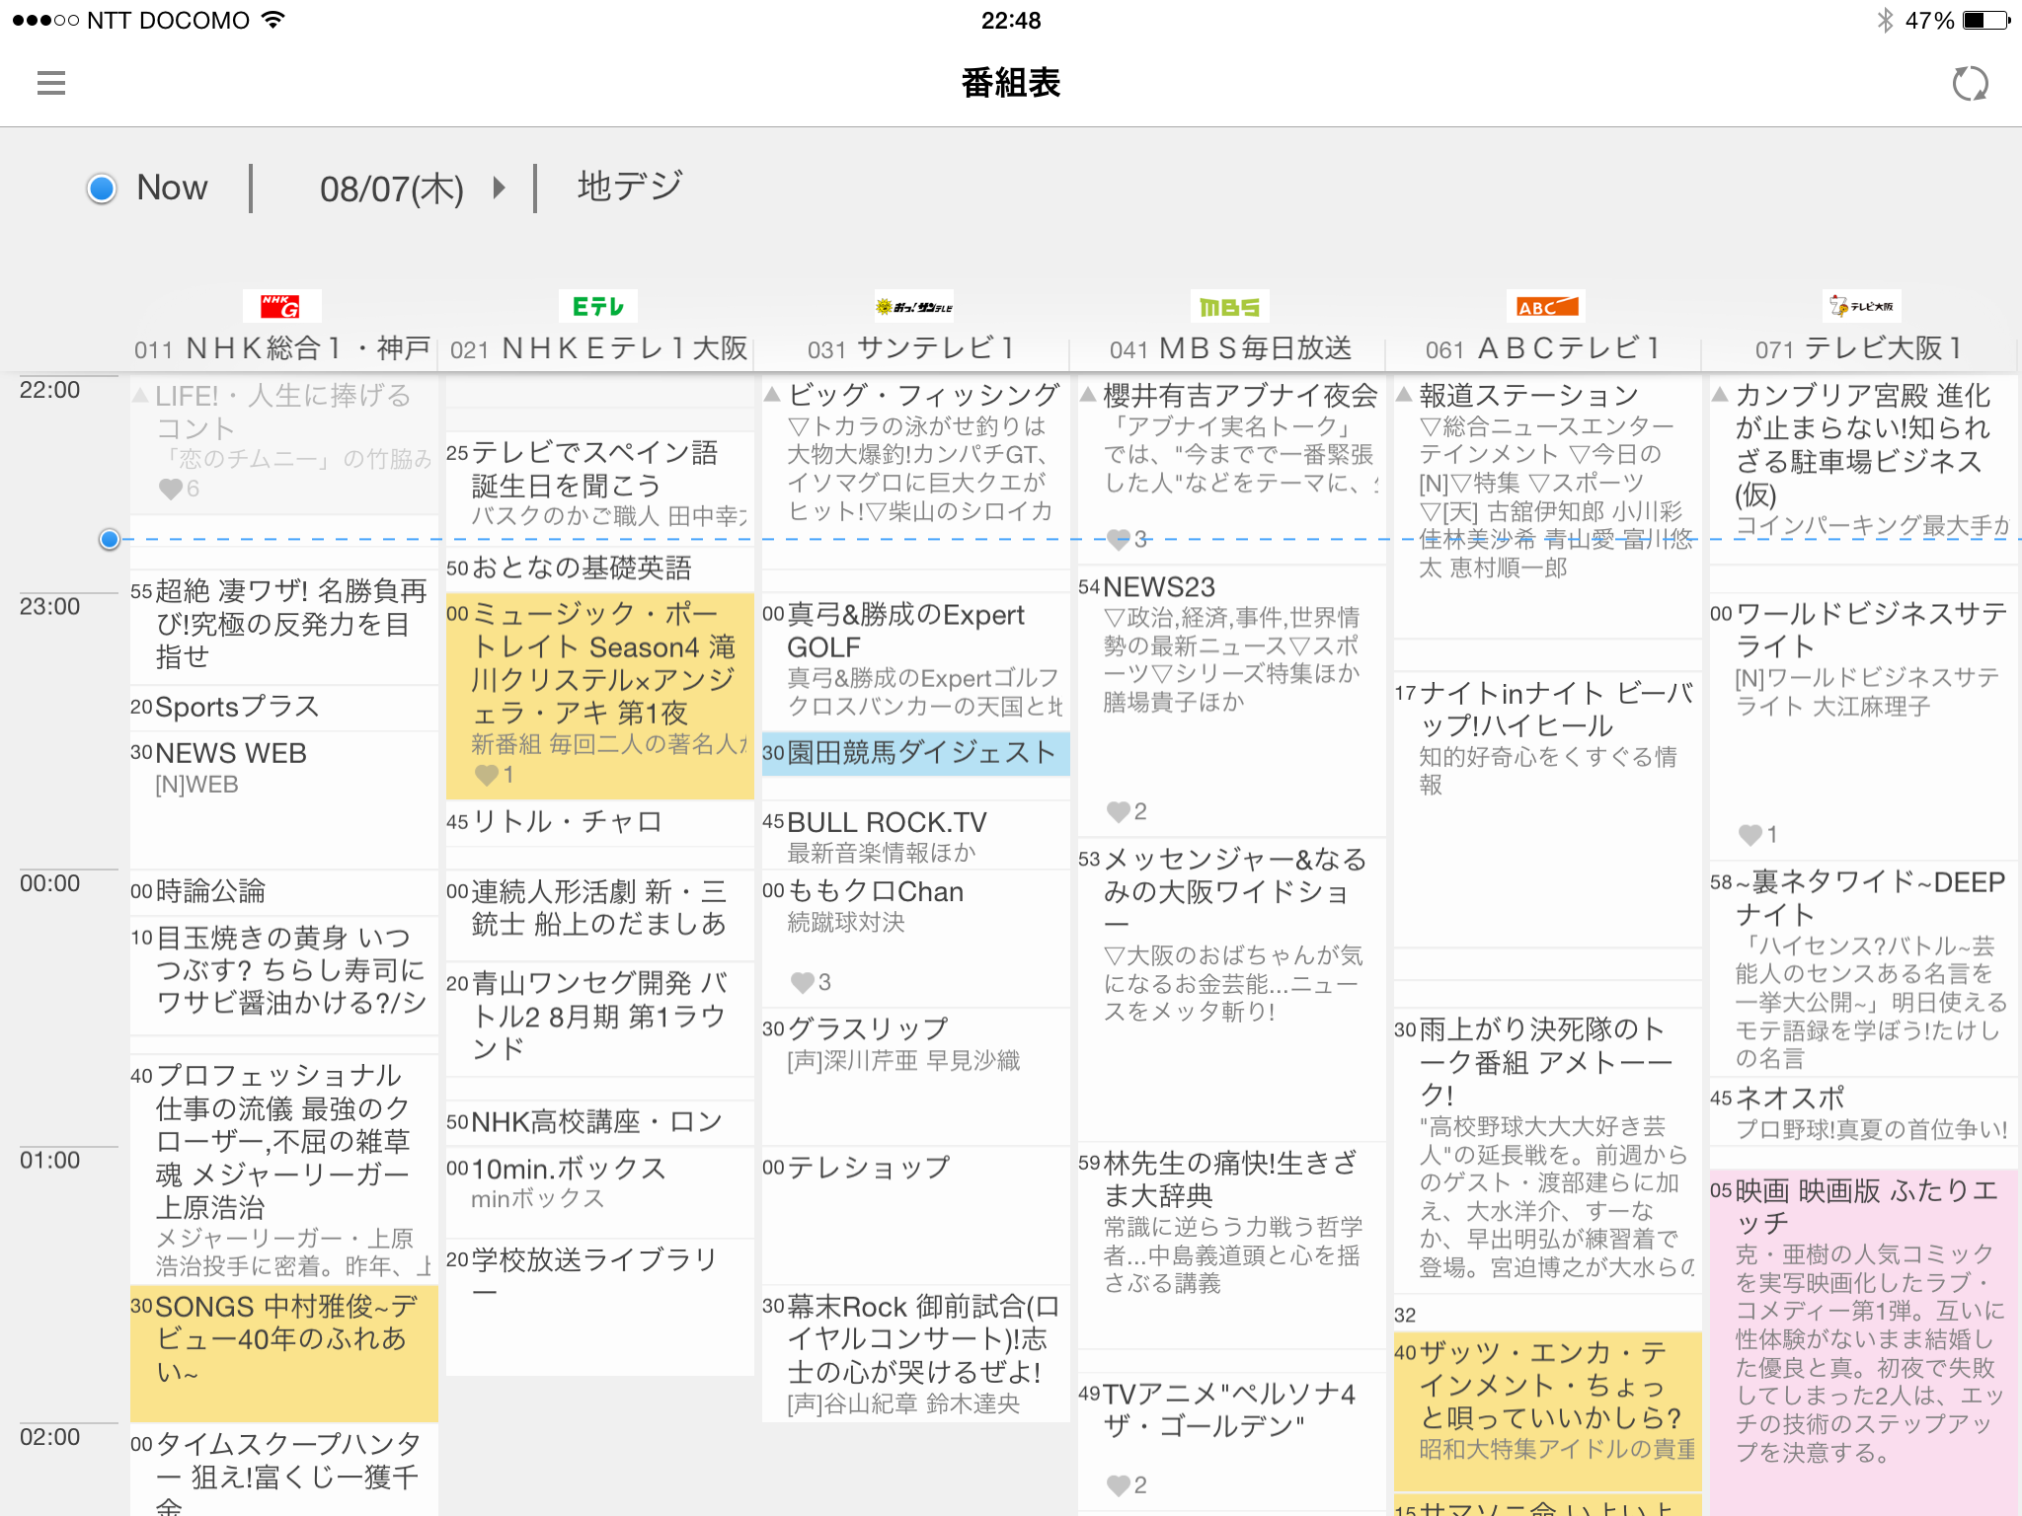
Task: Tap the MBS channel logo
Action: click(x=1230, y=306)
